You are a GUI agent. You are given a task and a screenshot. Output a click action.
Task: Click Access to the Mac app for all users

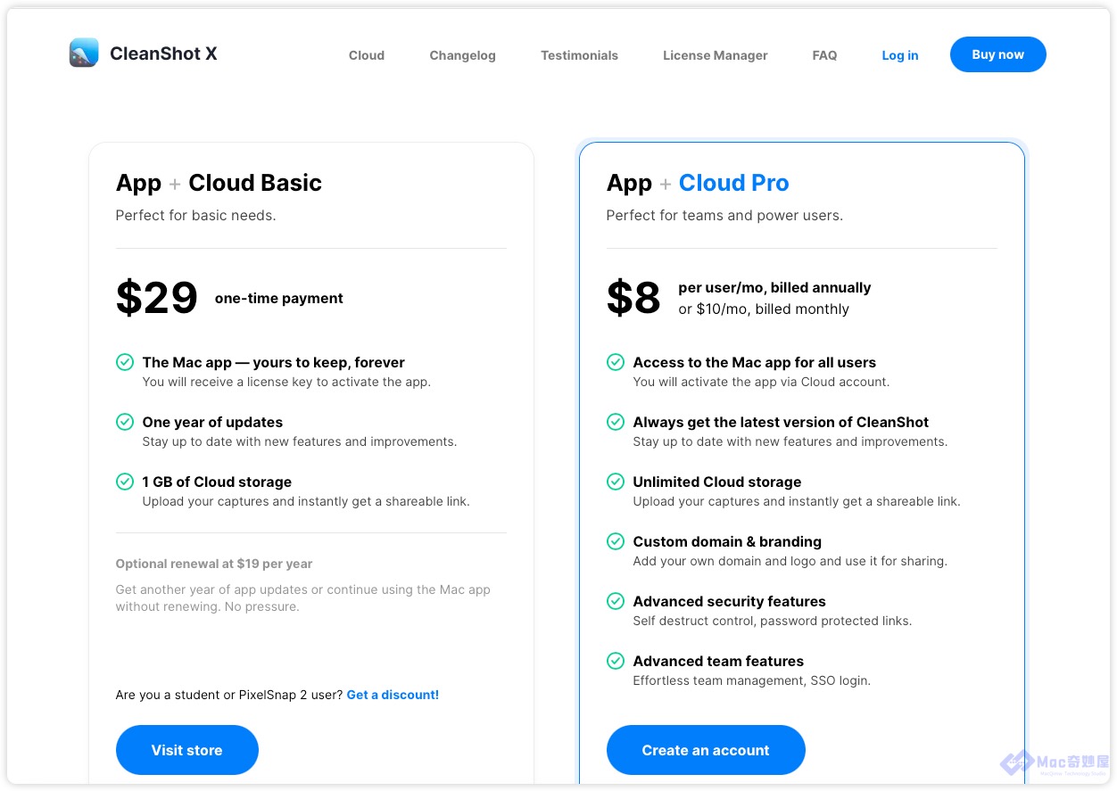tap(754, 362)
